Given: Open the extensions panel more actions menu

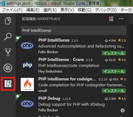Looking at the screenshot, I should pyautogui.click(x=121, y=19).
